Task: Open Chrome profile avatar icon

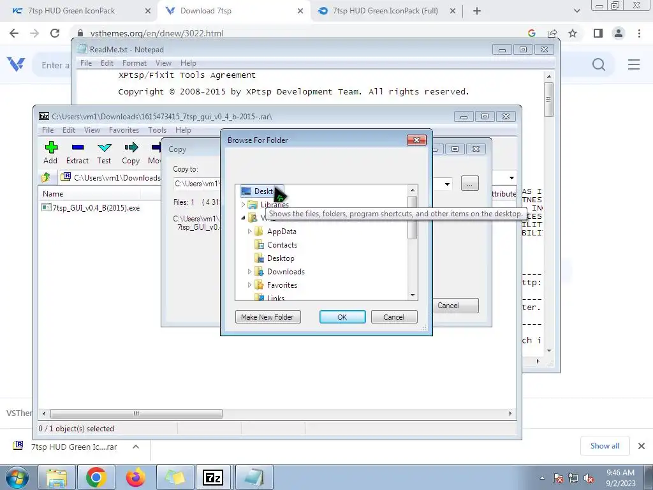Action: (x=619, y=33)
